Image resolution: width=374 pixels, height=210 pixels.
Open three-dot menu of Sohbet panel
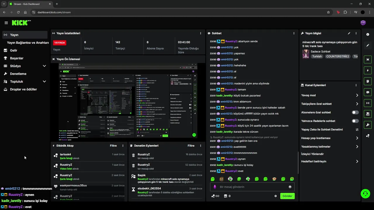tap(294, 33)
